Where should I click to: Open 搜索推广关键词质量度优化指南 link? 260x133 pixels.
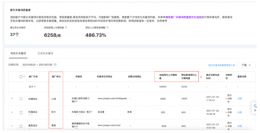coord(183,17)
